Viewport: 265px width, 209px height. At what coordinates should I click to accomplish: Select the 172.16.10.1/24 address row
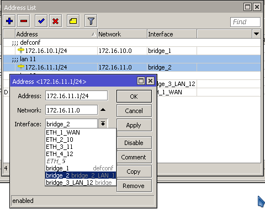click(132, 51)
